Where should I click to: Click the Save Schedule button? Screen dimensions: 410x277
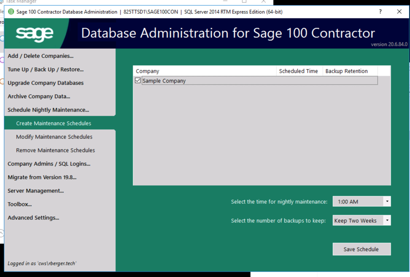click(x=361, y=249)
